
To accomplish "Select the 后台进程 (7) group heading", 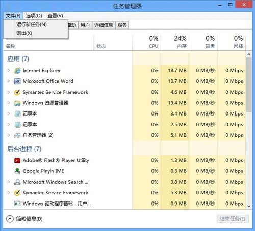I will pos(24,149).
